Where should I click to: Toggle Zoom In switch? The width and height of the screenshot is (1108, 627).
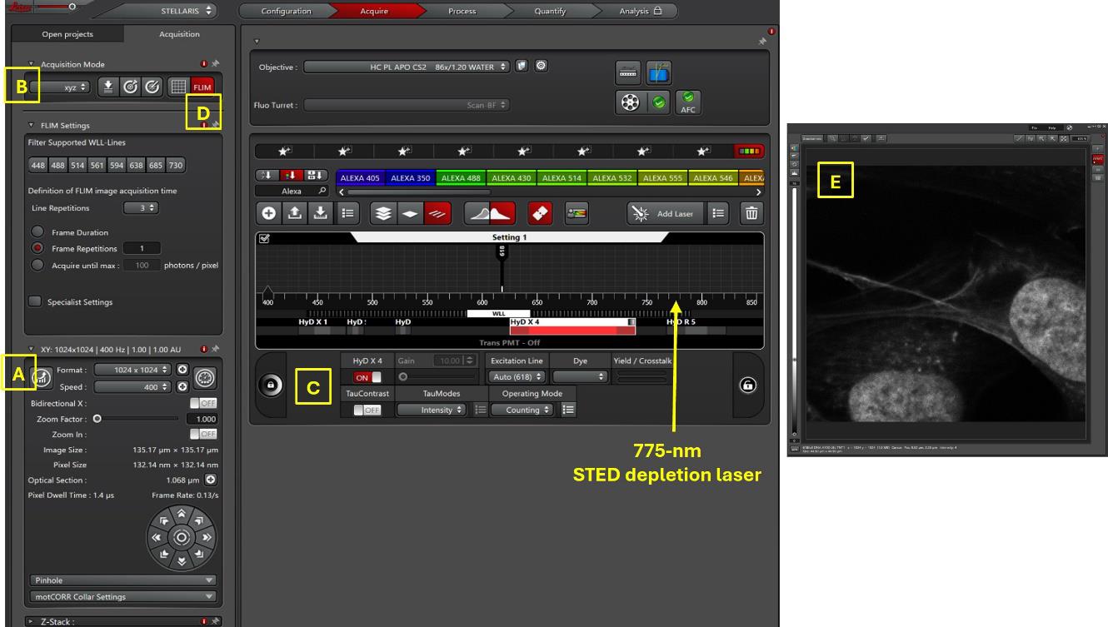pyautogui.click(x=203, y=434)
